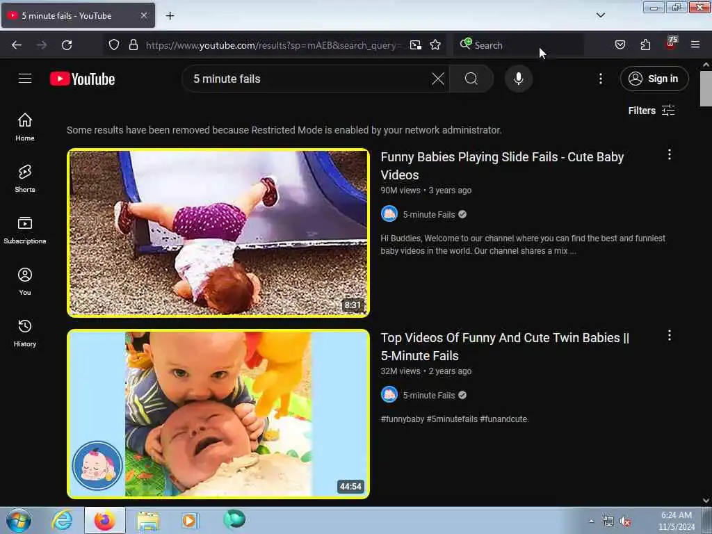This screenshot has height=534, width=712.
Task: Open YouTube settings three-dot menu
Action: click(600, 79)
